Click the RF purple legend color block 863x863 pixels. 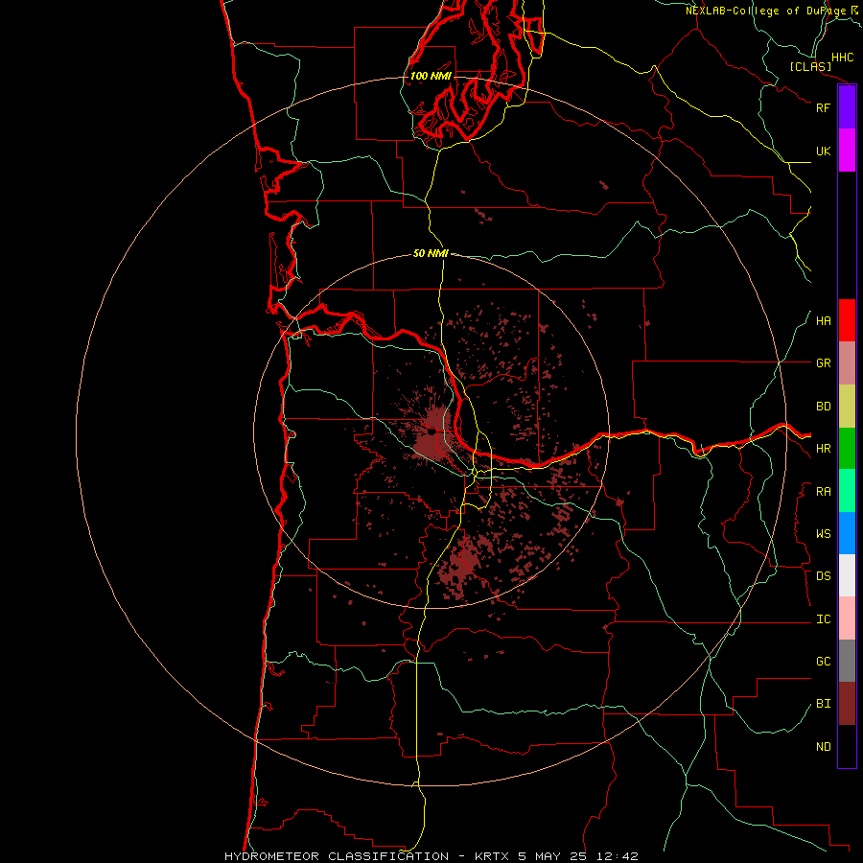[x=847, y=107]
